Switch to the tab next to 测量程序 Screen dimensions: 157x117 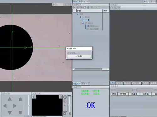coord(86,84)
